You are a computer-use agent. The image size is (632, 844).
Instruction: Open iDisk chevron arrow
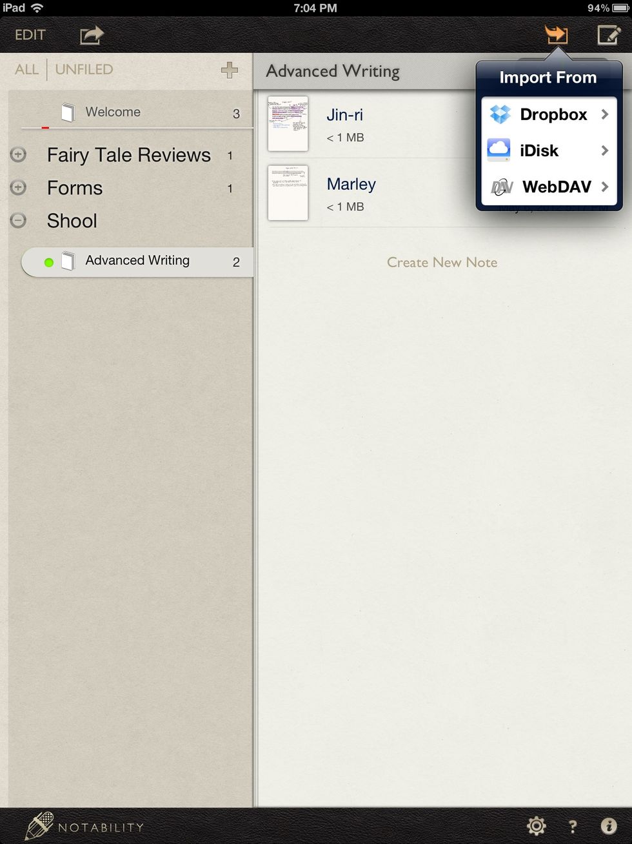[604, 150]
